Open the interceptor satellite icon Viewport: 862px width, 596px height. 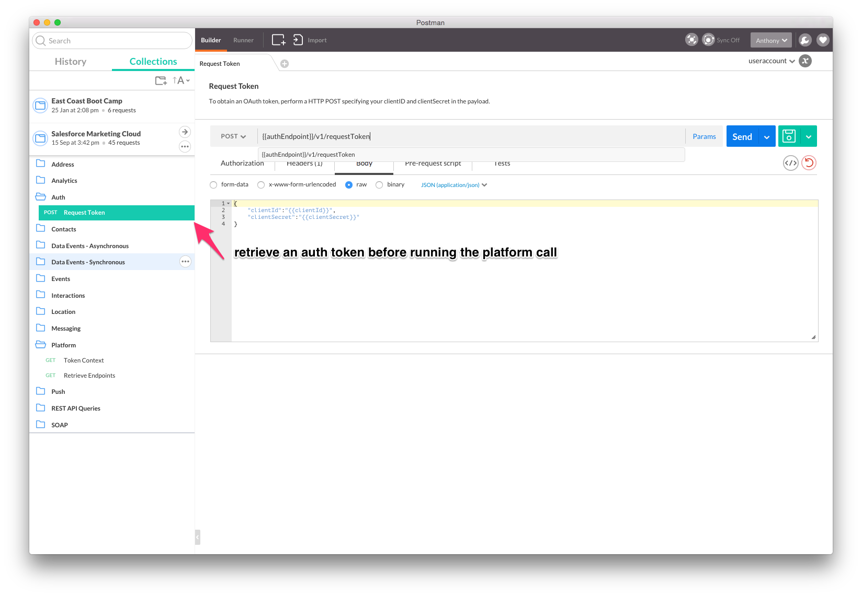click(691, 40)
